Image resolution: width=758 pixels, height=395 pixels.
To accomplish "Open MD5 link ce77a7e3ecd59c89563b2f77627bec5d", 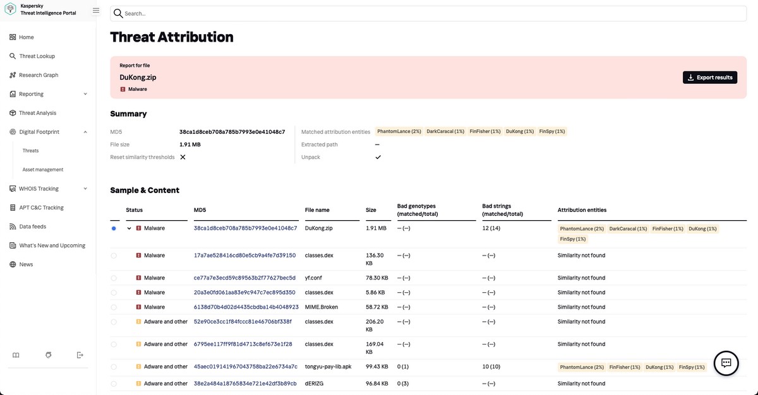I will [x=244, y=278].
